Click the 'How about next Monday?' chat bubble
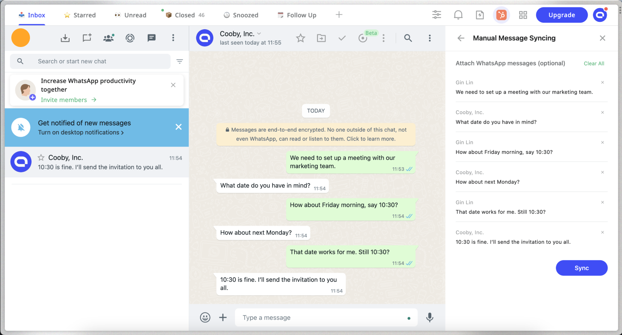Image resolution: width=622 pixels, height=335 pixels. [x=263, y=233]
